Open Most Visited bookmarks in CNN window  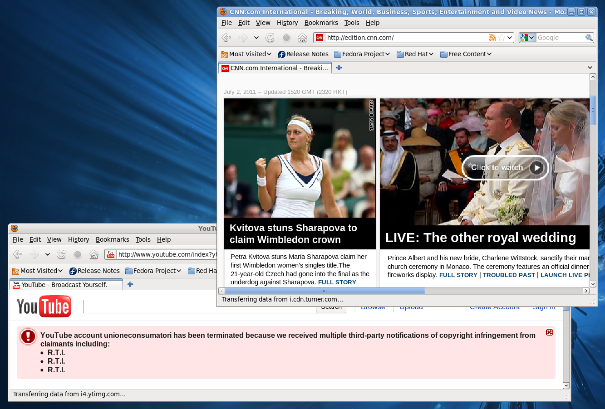[246, 54]
